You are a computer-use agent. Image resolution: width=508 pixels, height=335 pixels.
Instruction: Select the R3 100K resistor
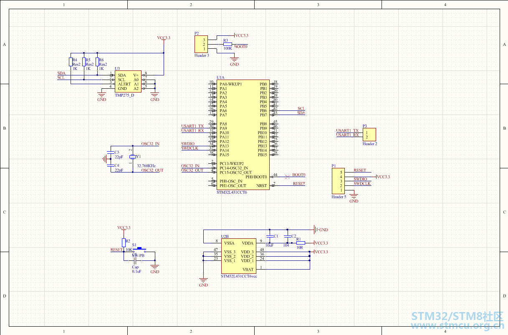click(227, 45)
